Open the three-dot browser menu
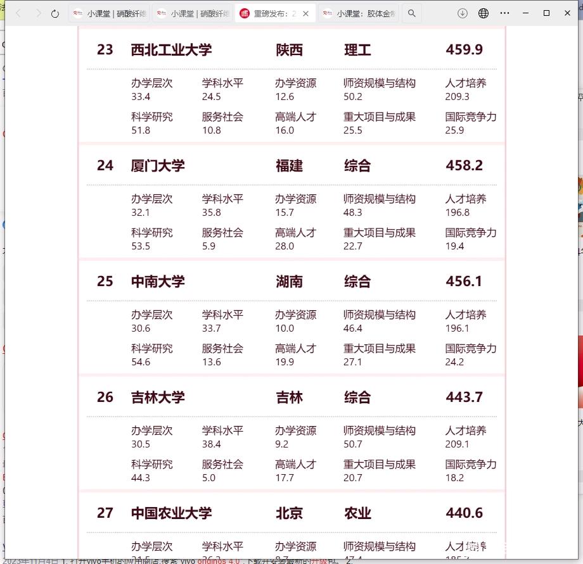This screenshot has height=564, width=583. click(x=504, y=13)
